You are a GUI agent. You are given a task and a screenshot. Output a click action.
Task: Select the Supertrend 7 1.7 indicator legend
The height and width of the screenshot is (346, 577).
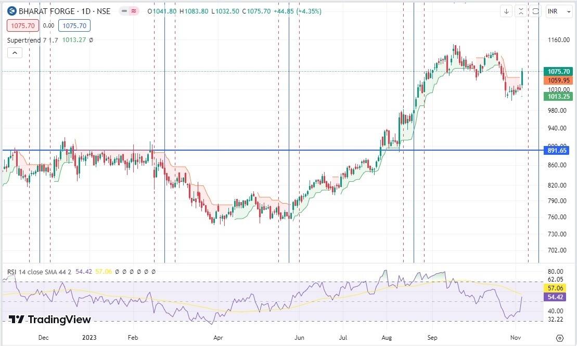pos(32,40)
